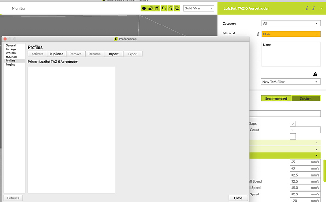Screen dimensions: 326x202
Task: Switch to the front-face cube view icon
Action: coord(150,8)
